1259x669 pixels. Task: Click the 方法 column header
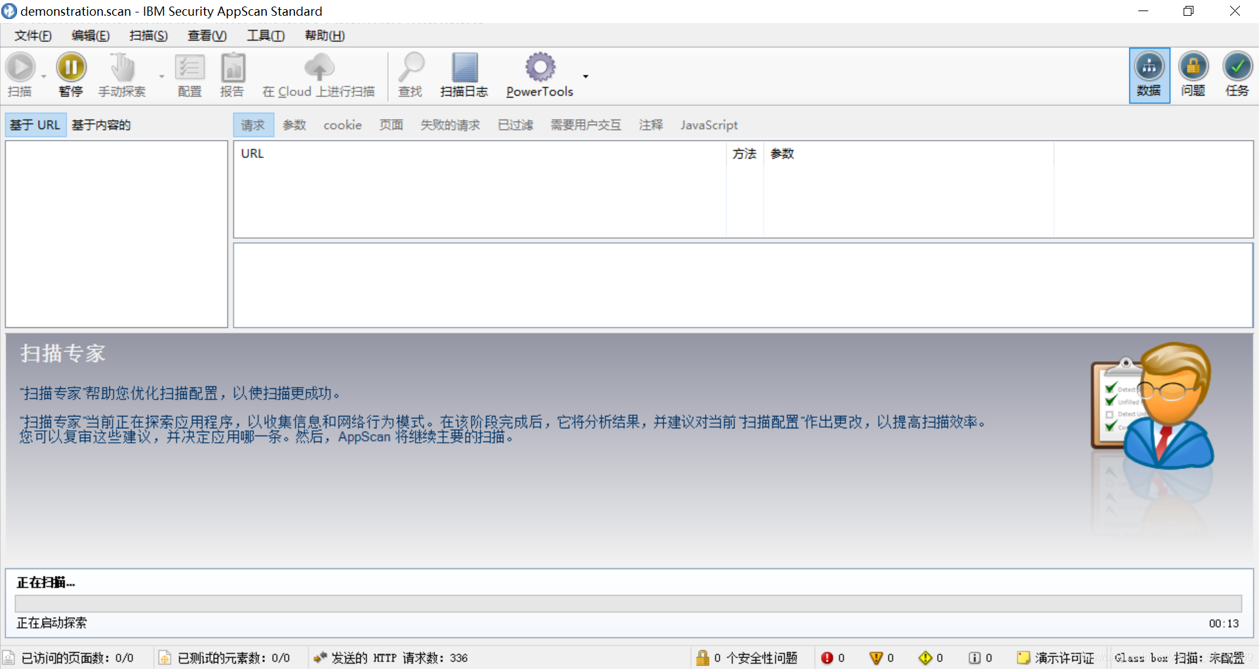point(745,153)
